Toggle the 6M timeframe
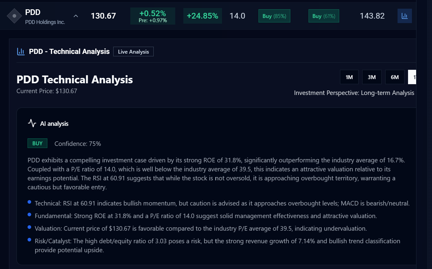The image size is (432, 269). point(395,77)
